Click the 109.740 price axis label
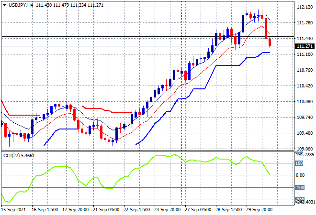 pos(305,117)
